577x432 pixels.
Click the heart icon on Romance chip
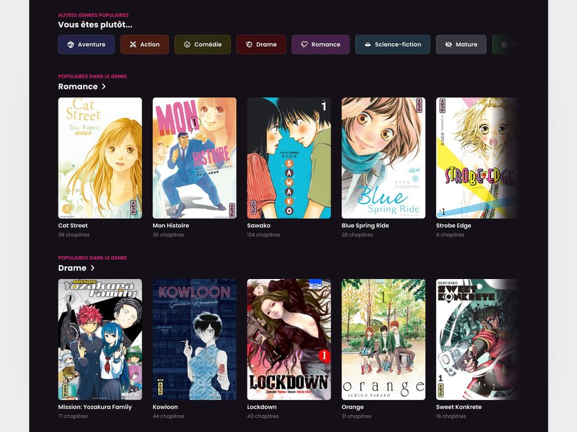pyautogui.click(x=305, y=45)
